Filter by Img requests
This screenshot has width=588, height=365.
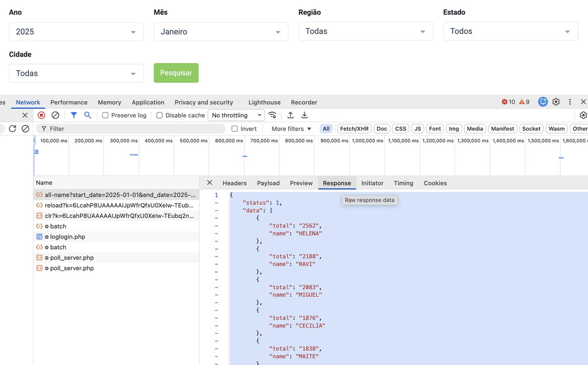(x=454, y=129)
